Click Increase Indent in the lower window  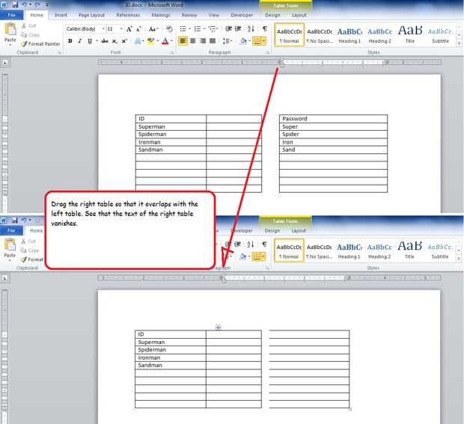tap(238, 245)
